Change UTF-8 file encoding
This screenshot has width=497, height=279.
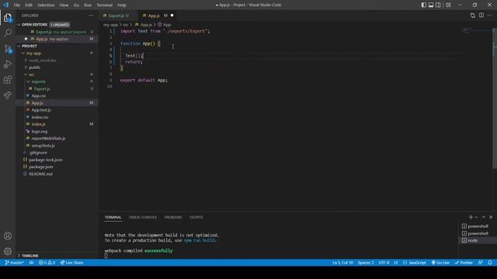[384, 263]
